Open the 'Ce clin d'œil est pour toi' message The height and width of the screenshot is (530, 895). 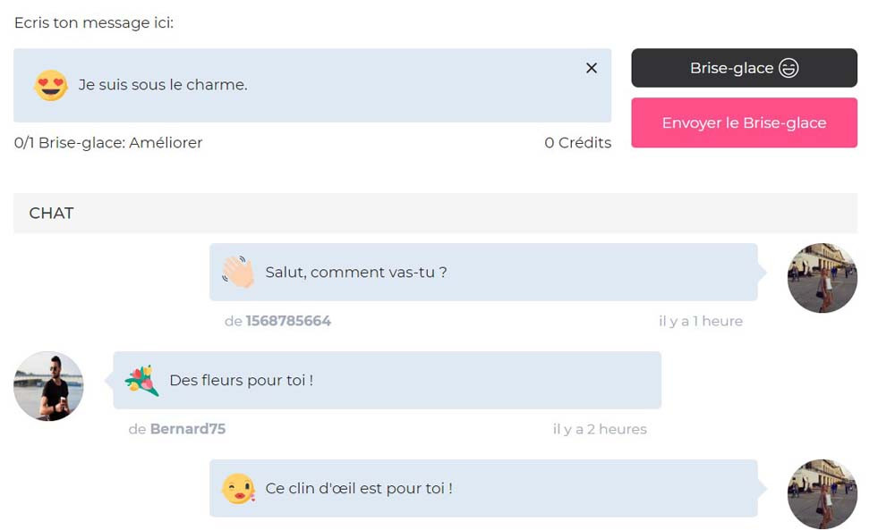(x=359, y=489)
